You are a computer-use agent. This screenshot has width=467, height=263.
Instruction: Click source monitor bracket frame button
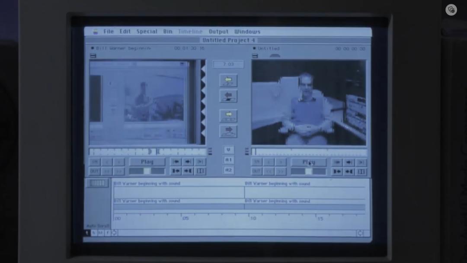click(x=200, y=171)
